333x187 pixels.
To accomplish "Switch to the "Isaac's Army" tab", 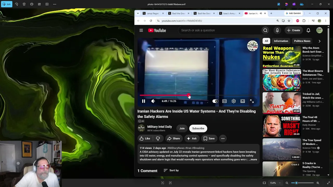I will point(230,14).
